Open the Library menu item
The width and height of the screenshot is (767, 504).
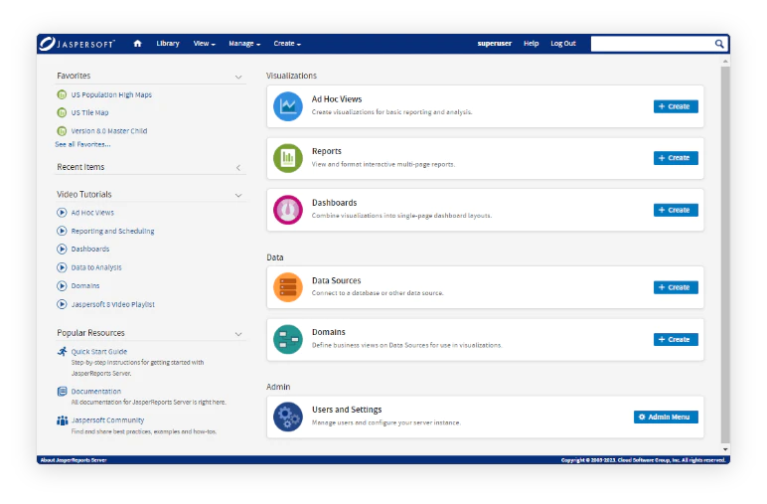(168, 44)
